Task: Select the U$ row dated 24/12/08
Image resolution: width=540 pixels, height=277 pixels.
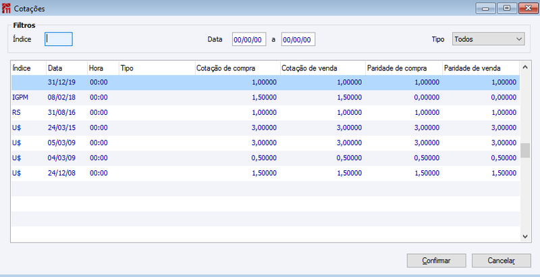Action: (x=265, y=174)
